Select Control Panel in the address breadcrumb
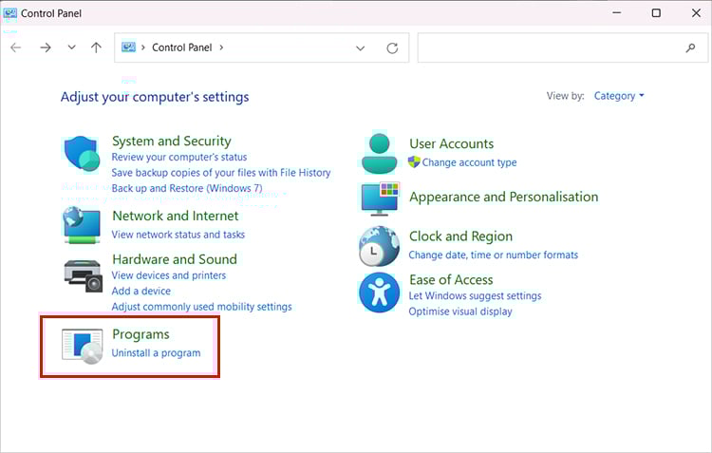The height and width of the screenshot is (453, 712). (181, 47)
